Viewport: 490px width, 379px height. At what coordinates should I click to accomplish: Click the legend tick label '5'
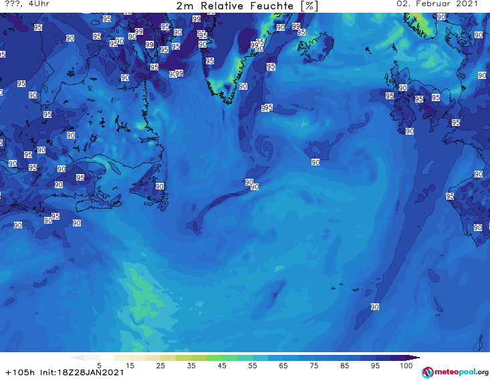pos(99,366)
